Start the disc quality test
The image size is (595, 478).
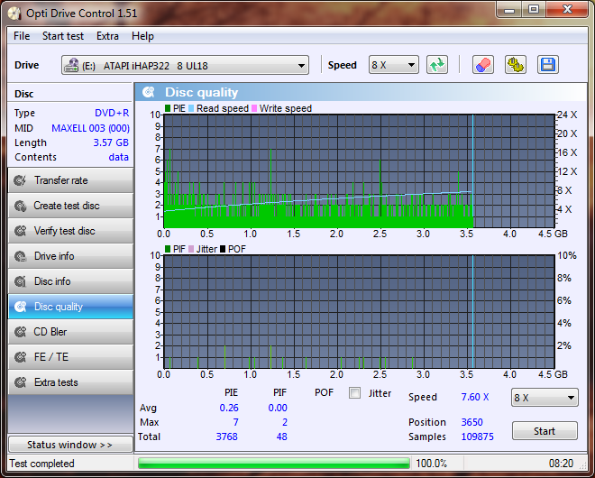(x=545, y=431)
